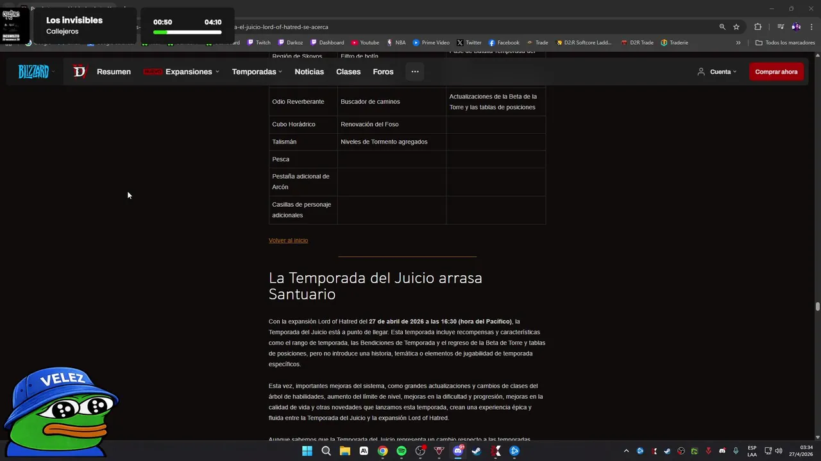Show more bookmarks chevron
The height and width of the screenshot is (461, 821).
(738, 43)
